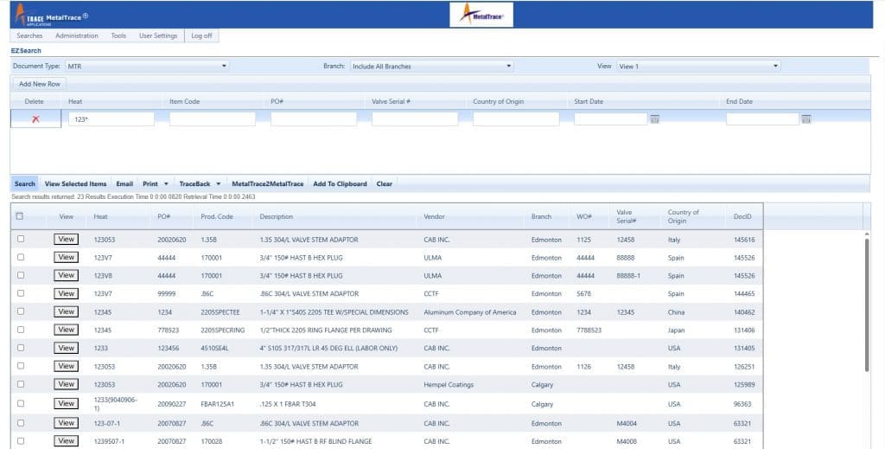Click Add To Clipboard in the toolbar
The height and width of the screenshot is (449, 885).
tap(340, 184)
